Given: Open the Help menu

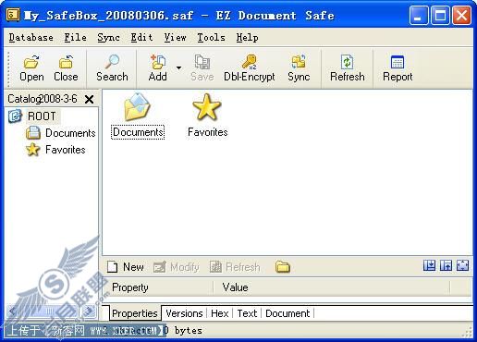Looking at the screenshot, I should [247, 38].
